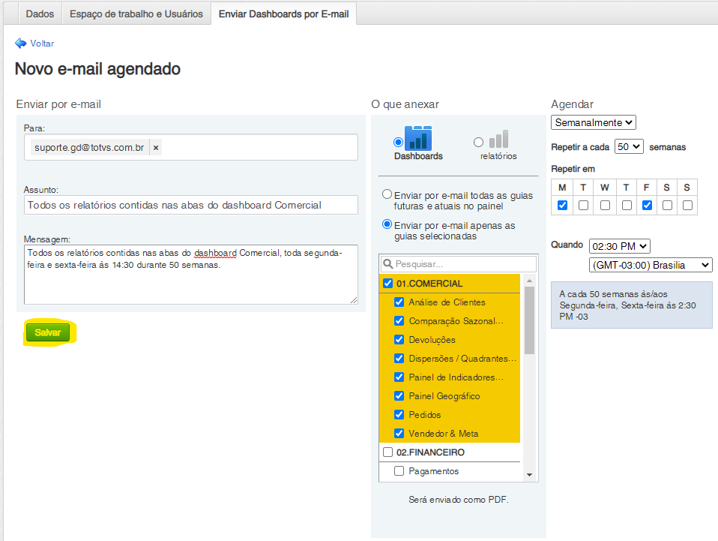Uncheck the 01.COMERCIAL checkbox
The image size is (718, 541).
[x=387, y=284]
